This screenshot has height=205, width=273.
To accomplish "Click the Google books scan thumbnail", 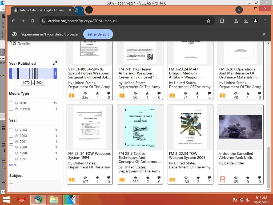I will 140,53.
